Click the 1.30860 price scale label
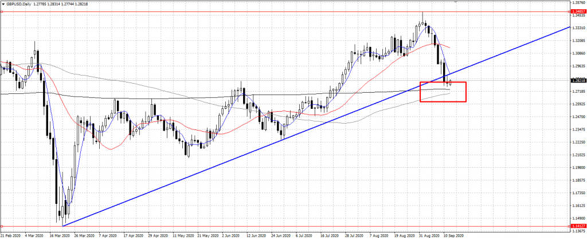 point(578,53)
